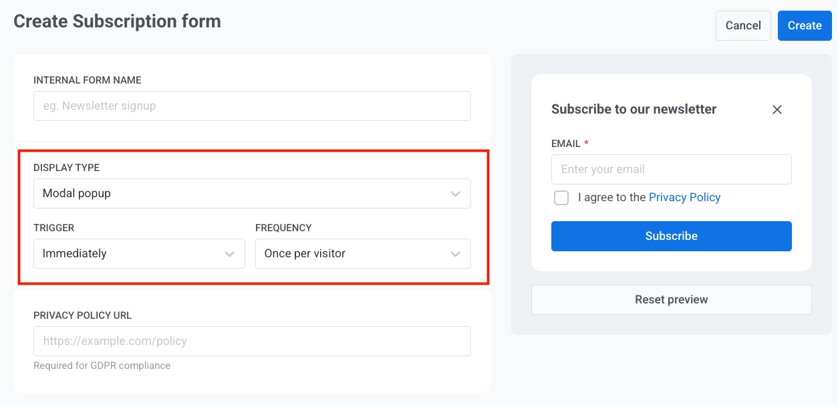Open the Frequency dropdown set to Once per visitor
The width and height of the screenshot is (840, 405).
(x=363, y=253)
